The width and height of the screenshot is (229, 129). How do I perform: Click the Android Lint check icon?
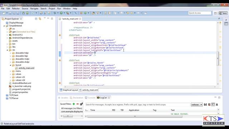(x=33, y=13)
